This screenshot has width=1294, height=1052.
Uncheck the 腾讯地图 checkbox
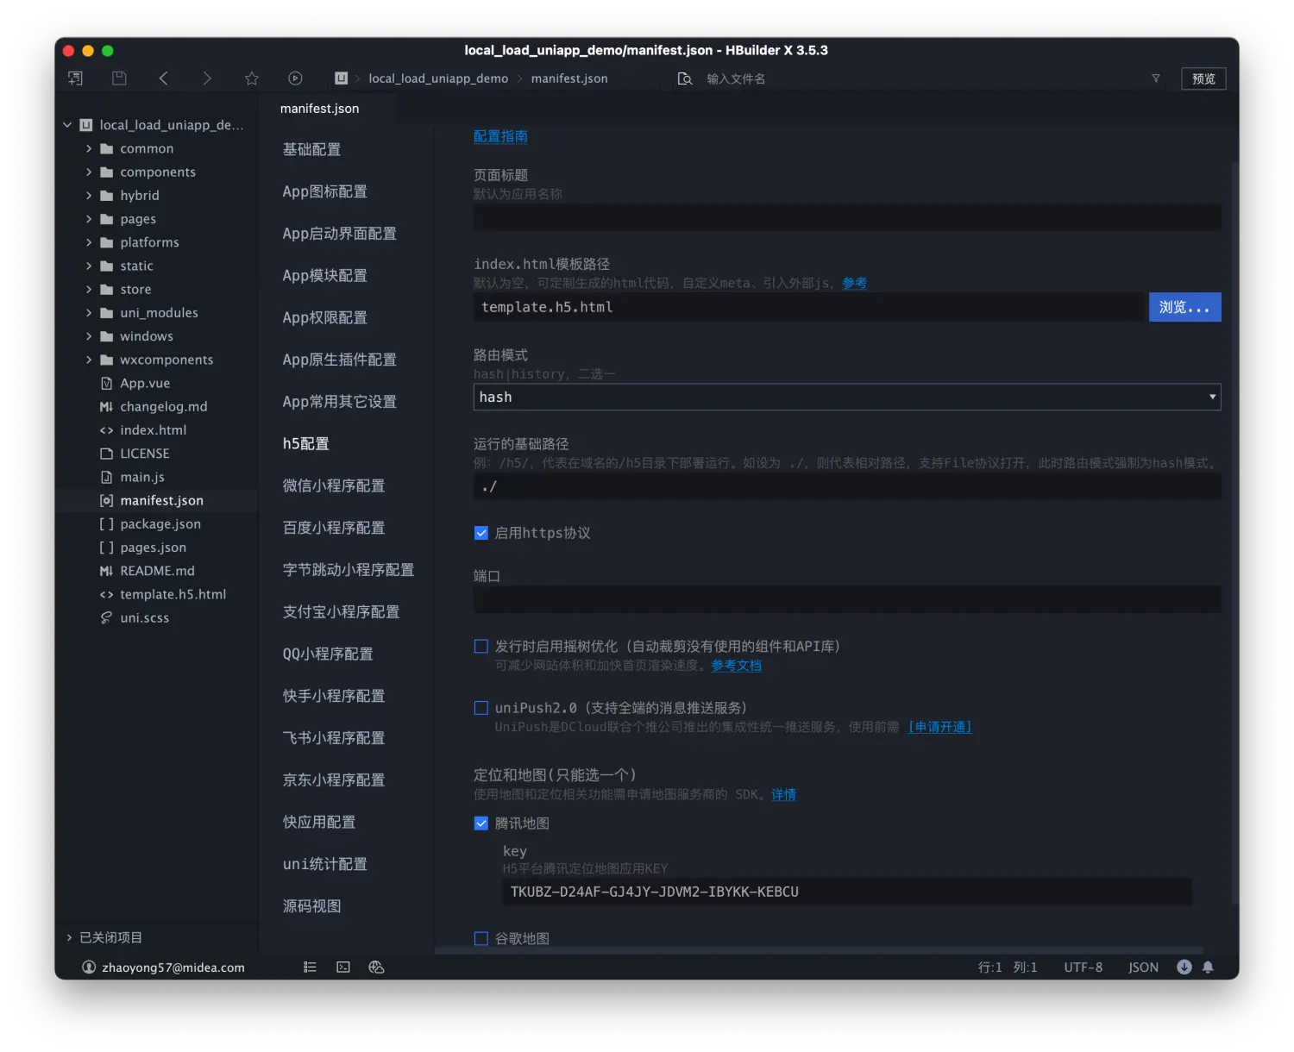481,823
